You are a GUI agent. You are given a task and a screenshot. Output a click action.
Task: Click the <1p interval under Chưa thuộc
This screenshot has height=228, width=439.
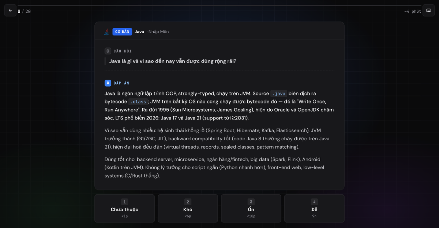coord(124,216)
